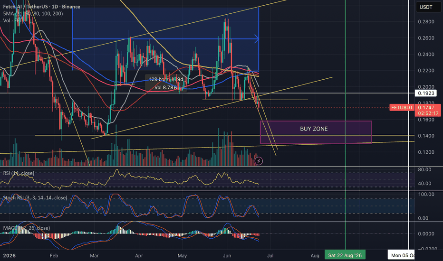Click the Jul label on time axis
Screen dimensions: 443x261
coord(270,256)
